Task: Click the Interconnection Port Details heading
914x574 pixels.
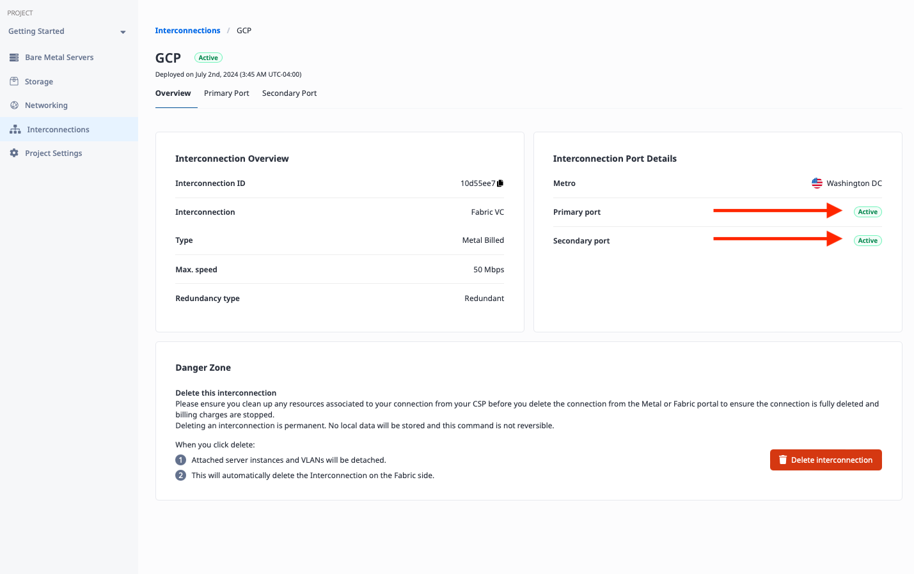Action: click(x=615, y=159)
